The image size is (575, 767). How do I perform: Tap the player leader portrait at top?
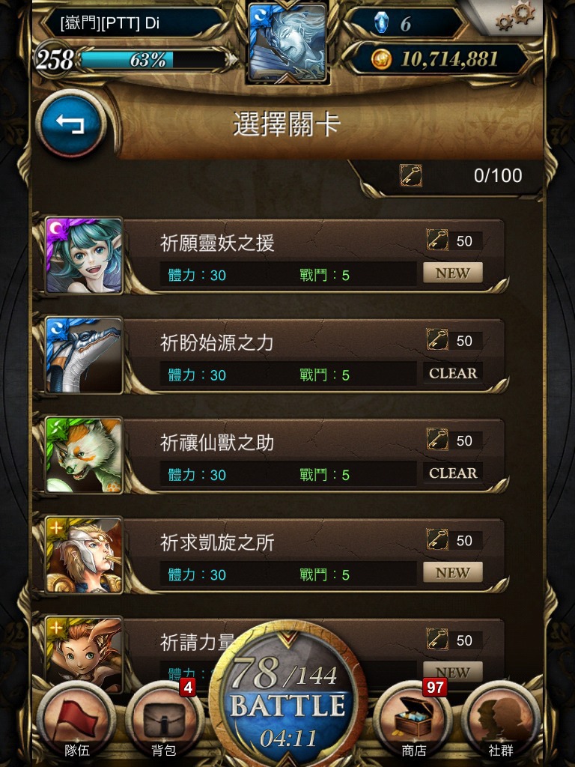click(x=288, y=42)
